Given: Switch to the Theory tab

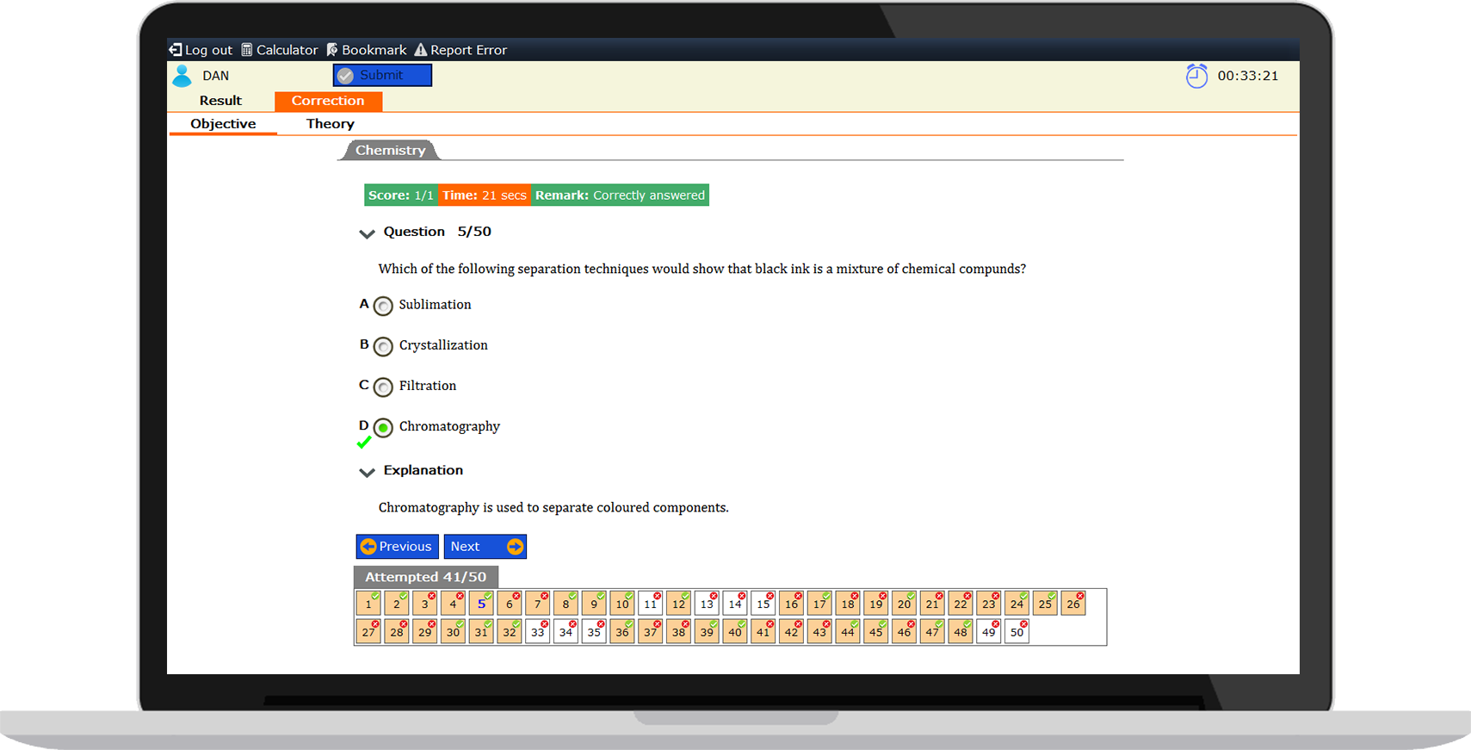Looking at the screenshot, I should [330, 124].
